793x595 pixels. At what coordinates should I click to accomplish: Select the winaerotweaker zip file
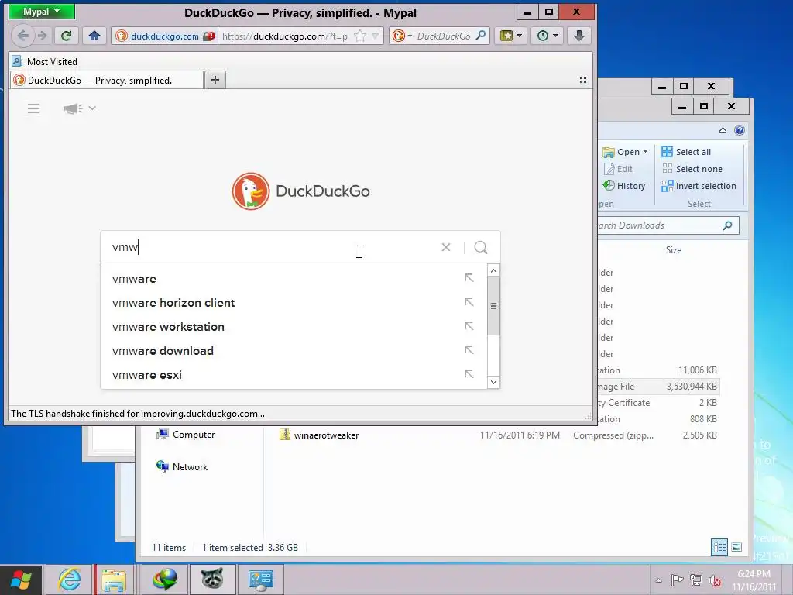coord(319,435)
